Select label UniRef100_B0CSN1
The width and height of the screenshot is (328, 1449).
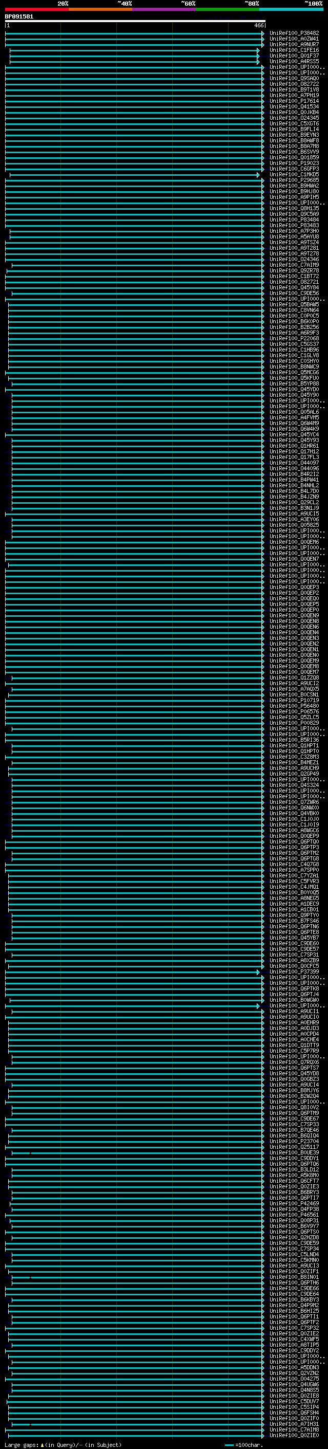[294, 695]
